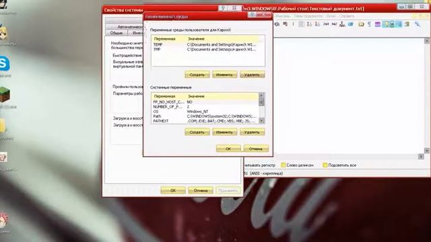
Task: Click the 2+8 numbered toolbar icon
Action: [326, 24]
